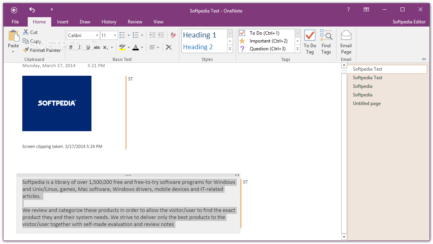Screen dimensions: 433x244
Task: Click the Back arrow icon in title bar
Action: coord(14,10)
